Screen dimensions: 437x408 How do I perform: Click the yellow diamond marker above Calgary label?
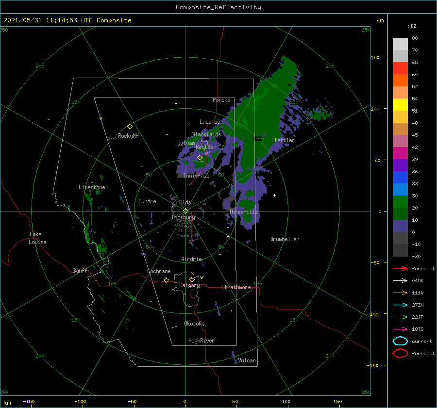tap(192, 279)
